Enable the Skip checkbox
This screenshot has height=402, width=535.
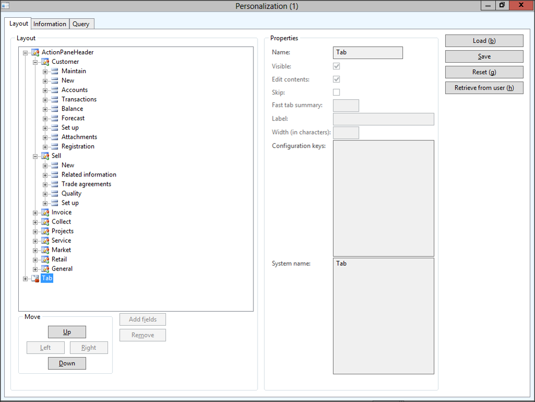[x=336, y=92]
